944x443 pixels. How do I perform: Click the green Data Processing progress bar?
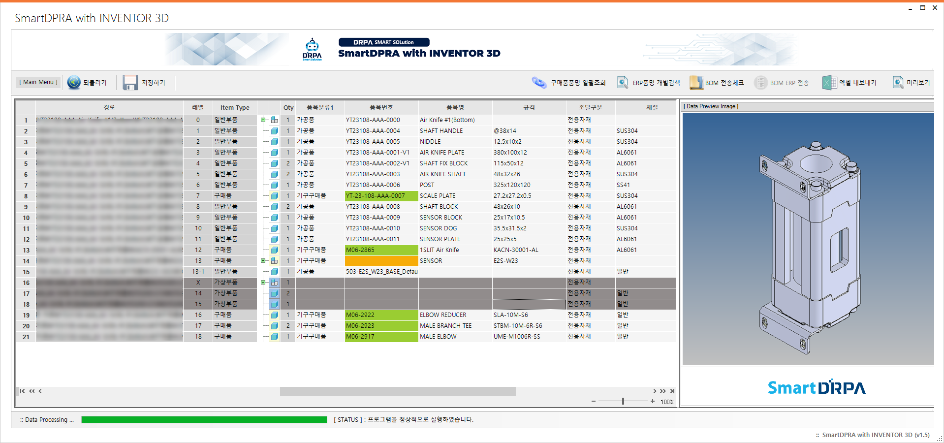point(204,419)
